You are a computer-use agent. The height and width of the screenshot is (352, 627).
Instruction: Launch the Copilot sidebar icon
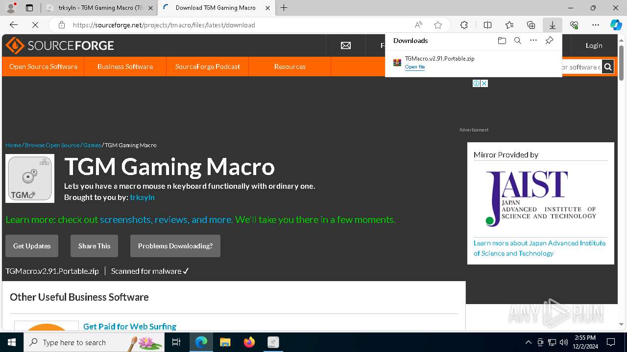pyautogui.click(x=616, y=25)
